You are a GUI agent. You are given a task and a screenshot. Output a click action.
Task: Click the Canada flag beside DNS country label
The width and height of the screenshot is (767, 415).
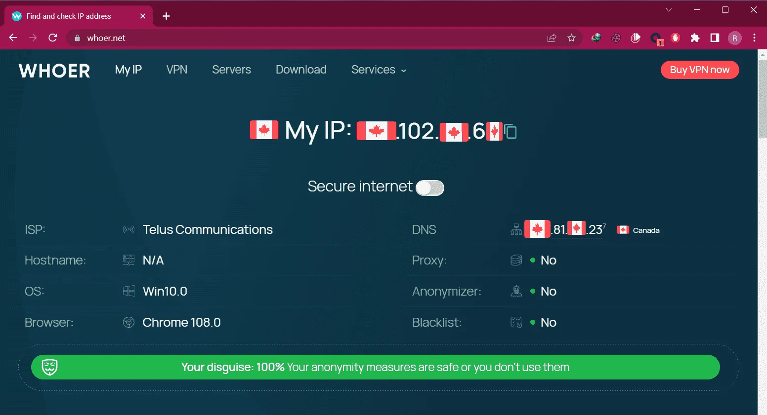(x=623, y=230)
